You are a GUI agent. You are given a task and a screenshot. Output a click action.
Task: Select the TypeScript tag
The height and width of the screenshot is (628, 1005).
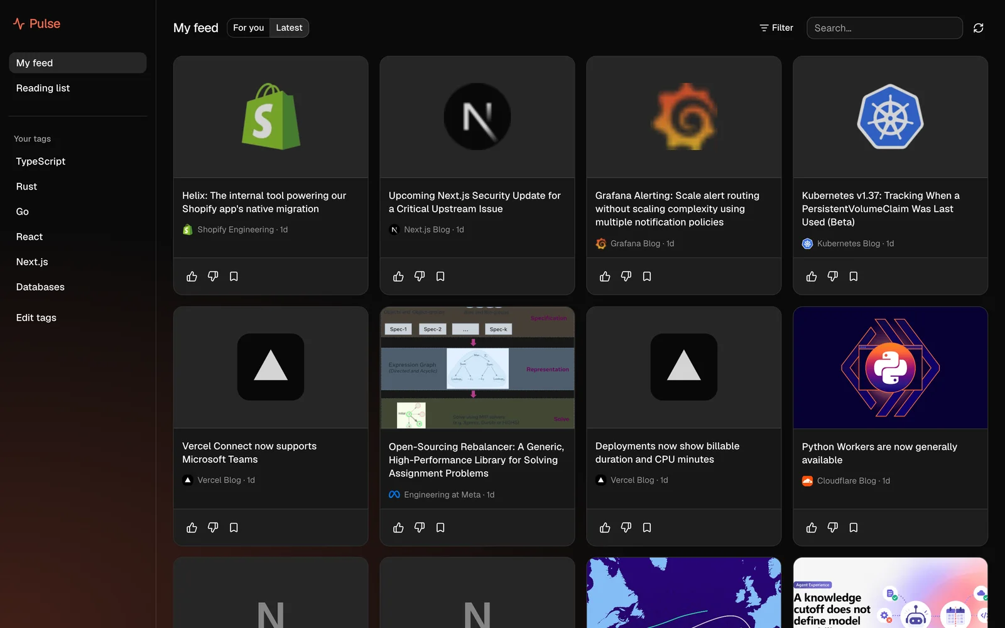pyautogui.click(x=41, y=161)
